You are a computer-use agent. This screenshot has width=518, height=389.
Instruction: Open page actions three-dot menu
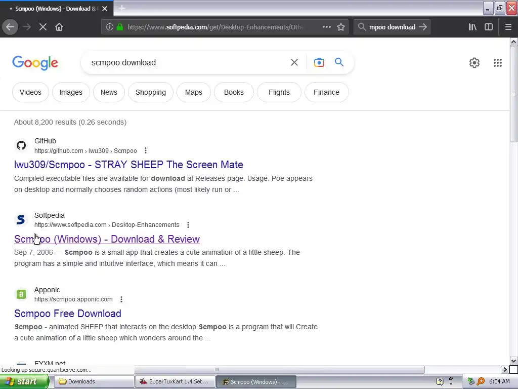[x=327, y=27]
